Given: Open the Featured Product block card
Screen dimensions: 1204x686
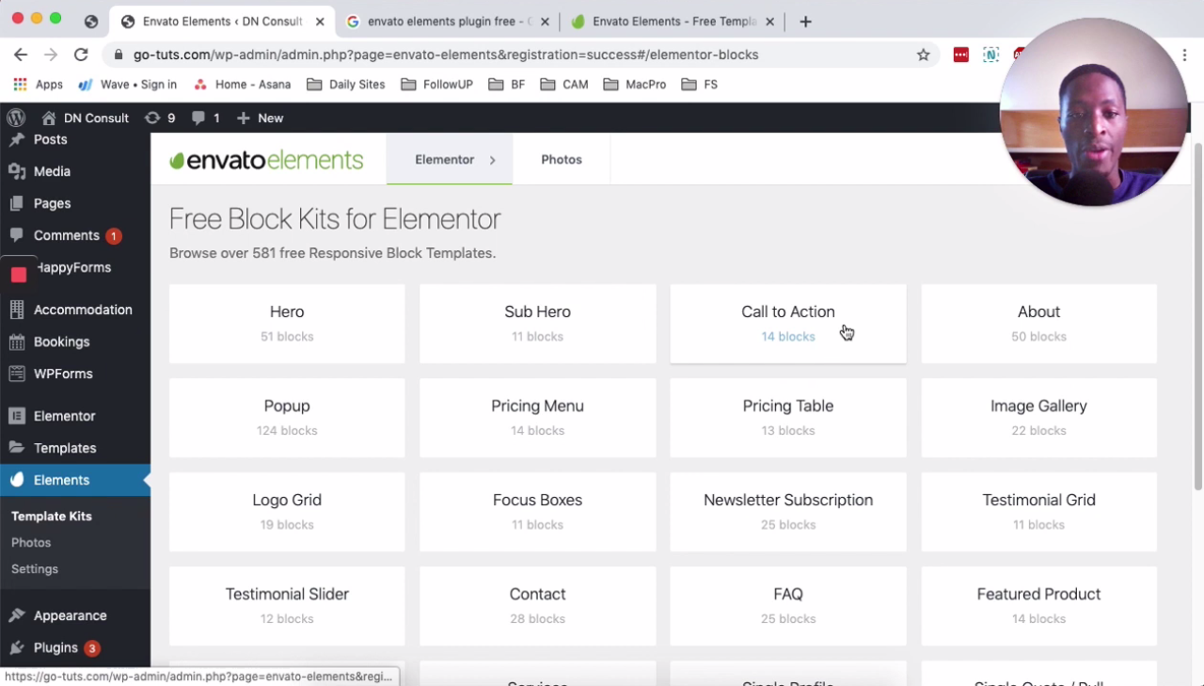Looking at the screenshot, I should [x=1039, y=606].
